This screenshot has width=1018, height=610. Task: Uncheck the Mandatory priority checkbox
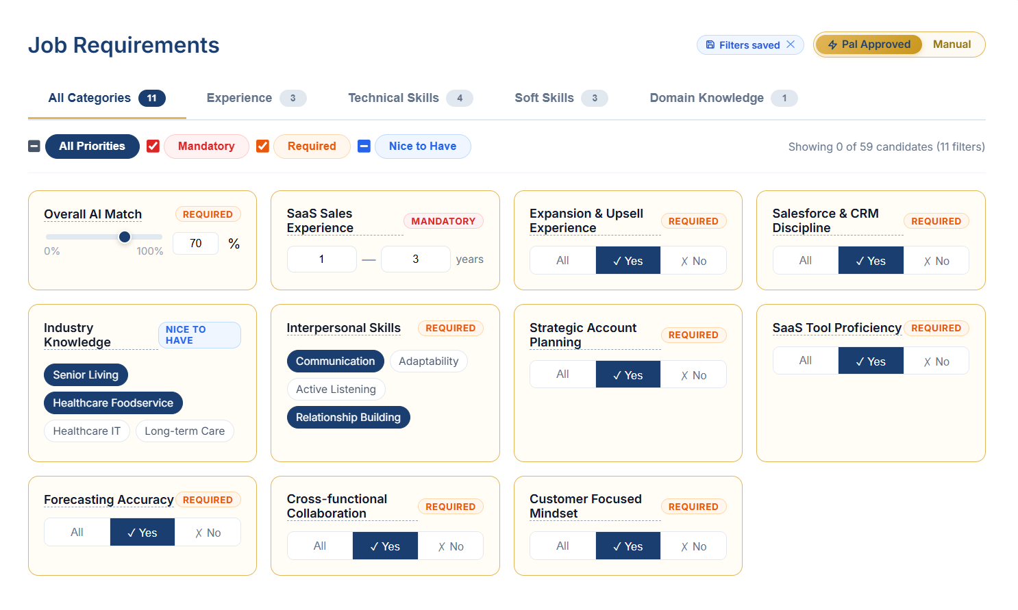(x=153, y=147)
